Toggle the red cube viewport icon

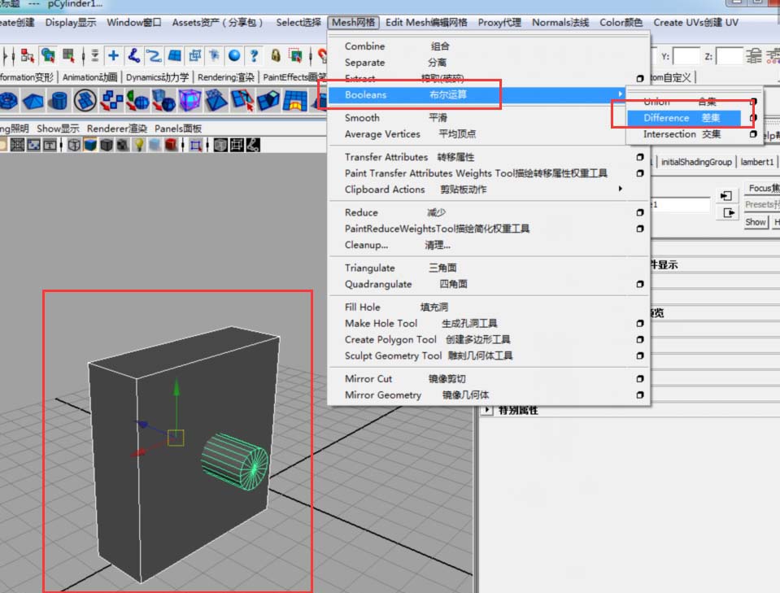(x=171, y=145)
